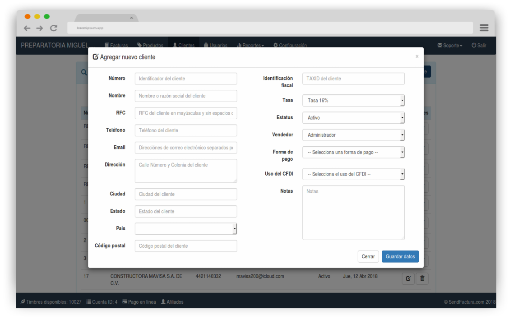Click trash icon for Constructora Mavisa row
Viewport: 518px width, 325px height.
[422, 279]
